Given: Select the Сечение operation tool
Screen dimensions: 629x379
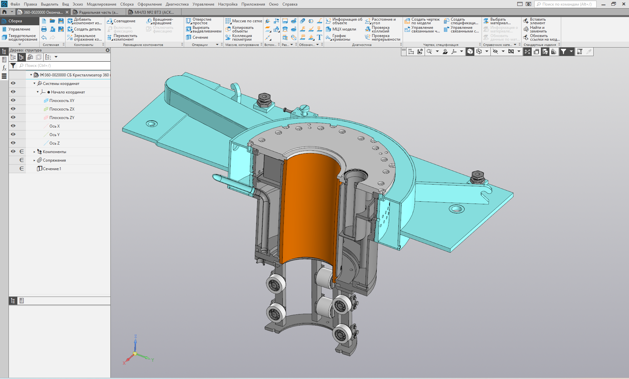Looking at the screenshot, I should (197, 37).
